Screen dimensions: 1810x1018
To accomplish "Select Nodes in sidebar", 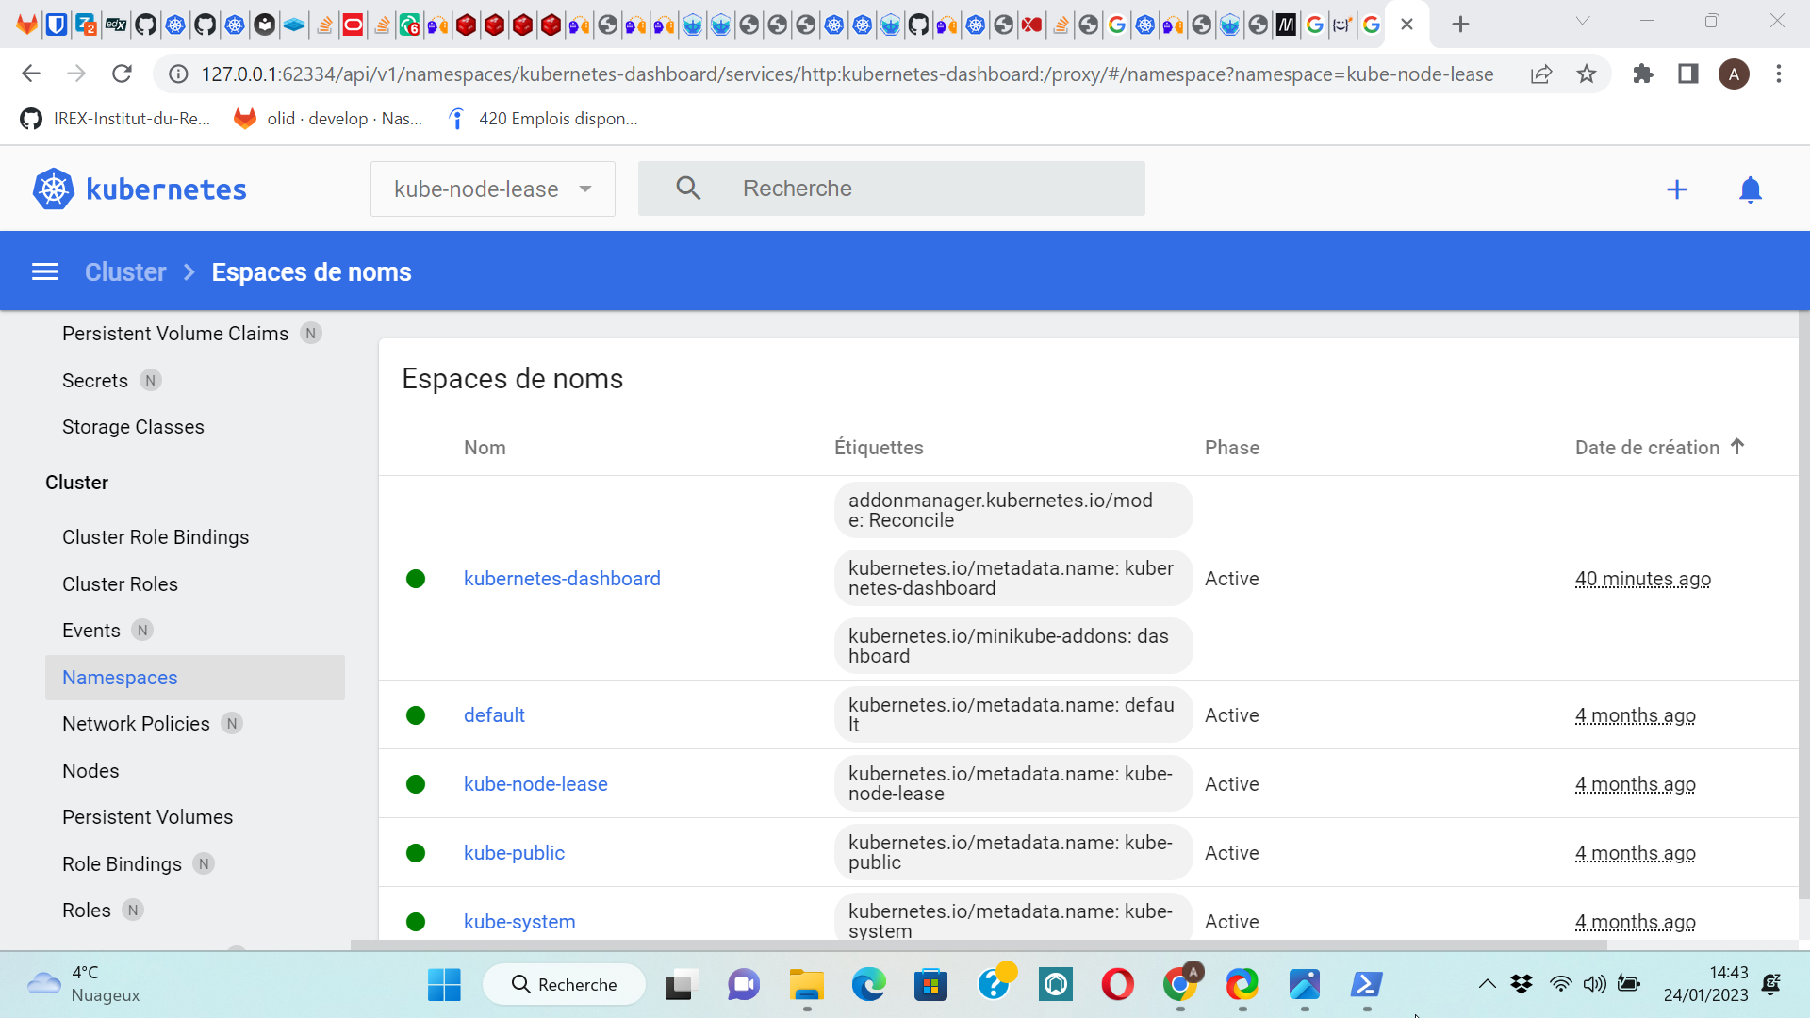I will (x=90, y=771).
